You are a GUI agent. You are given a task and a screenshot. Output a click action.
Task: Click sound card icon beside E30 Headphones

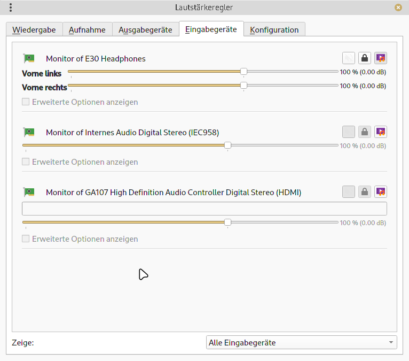pyautogui.click(x=29, y=58)
